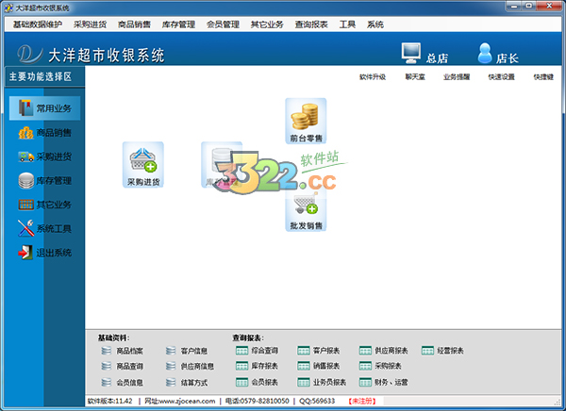Select 采购进货 truck item in left sidebar
This screenshot has width=566, height=411.
point(44,156)
